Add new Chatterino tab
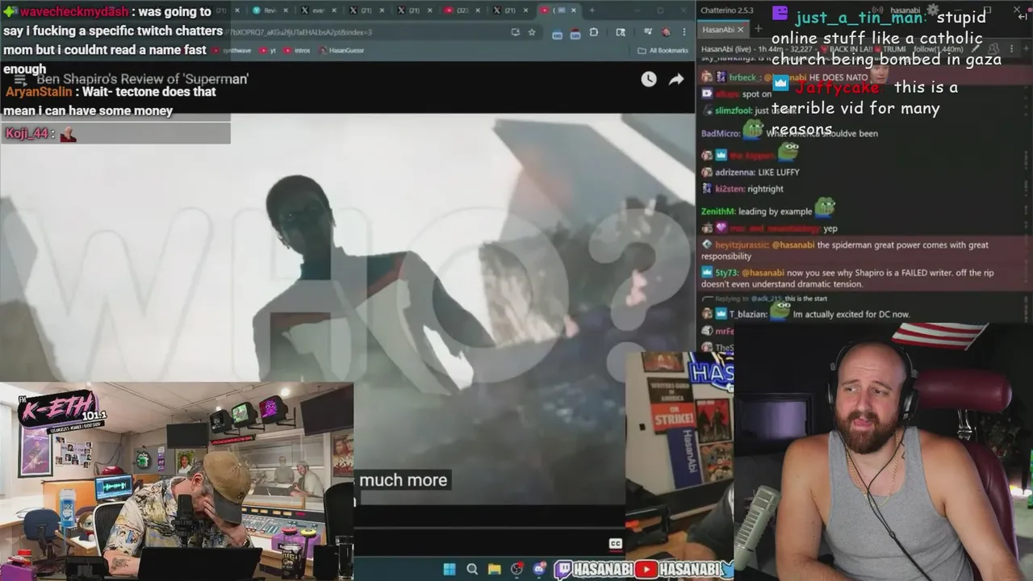 pyautogui.click(x=758, y=28)
